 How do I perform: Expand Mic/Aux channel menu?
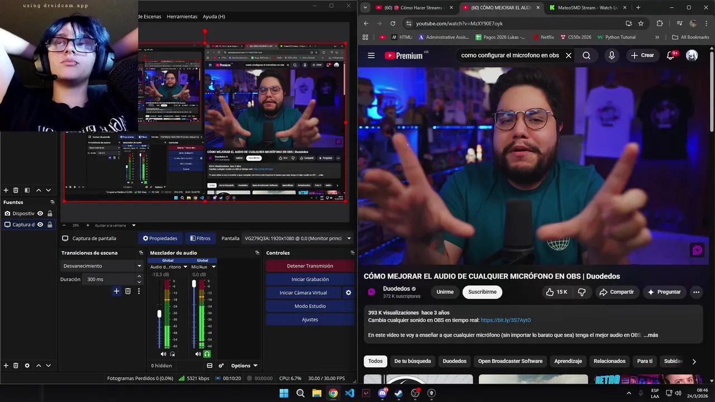(213, 267)
